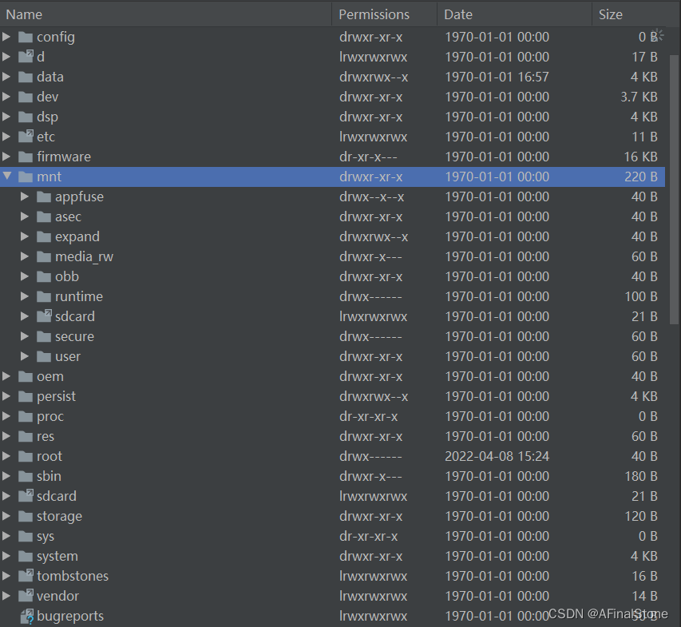Viewport: 681px width, 627px height.
Task: Click the vertical scrollbar thumb
Action: [674, 189]
